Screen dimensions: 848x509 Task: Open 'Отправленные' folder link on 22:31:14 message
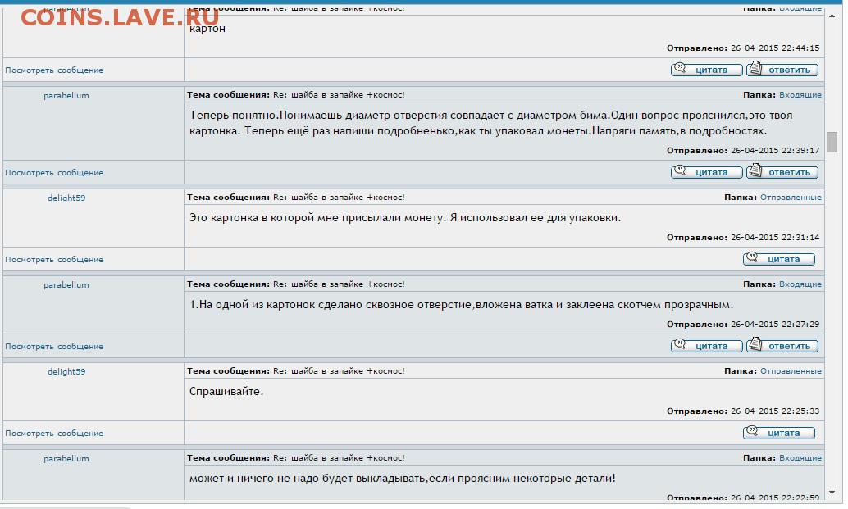pos(790,198)
